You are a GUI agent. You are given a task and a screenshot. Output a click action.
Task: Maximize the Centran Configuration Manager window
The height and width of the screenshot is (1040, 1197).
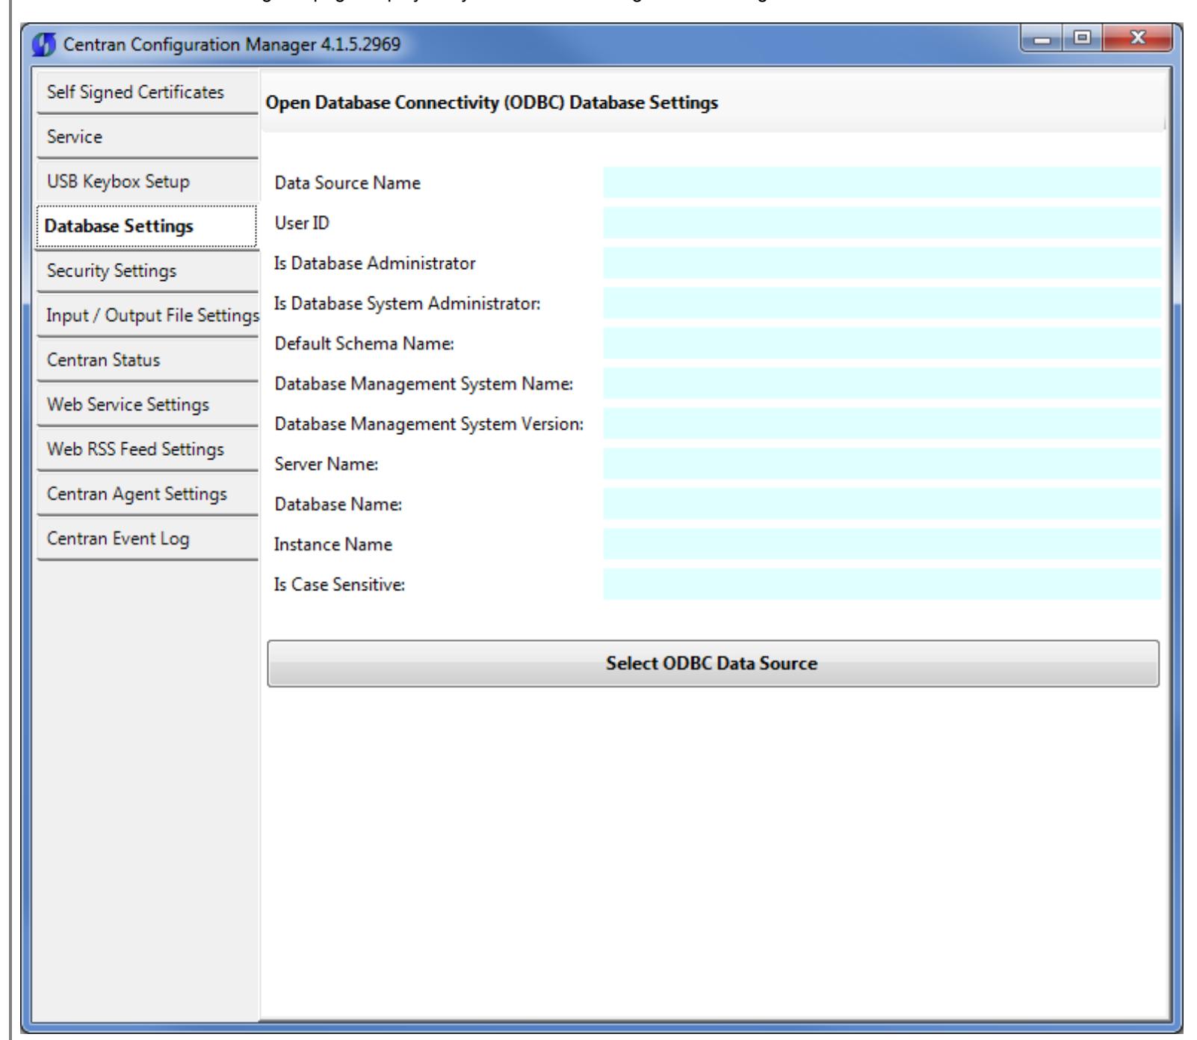pos(1083,37)
